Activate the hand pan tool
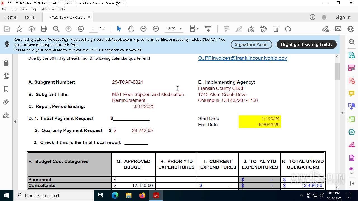This screenshot has height=201, width=358. coord(131,29)
